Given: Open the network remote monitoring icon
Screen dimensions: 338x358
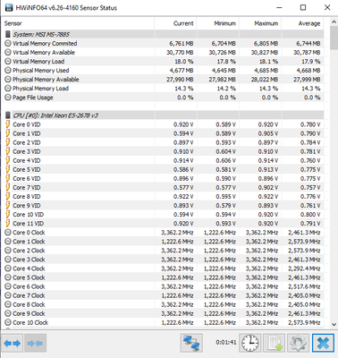Looking at the screenshot, I should point(191,343).
